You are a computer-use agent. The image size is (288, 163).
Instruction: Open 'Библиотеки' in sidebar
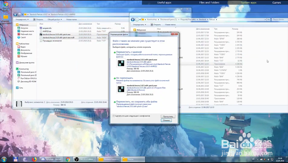pyautogui.click(x=24, y=44)
